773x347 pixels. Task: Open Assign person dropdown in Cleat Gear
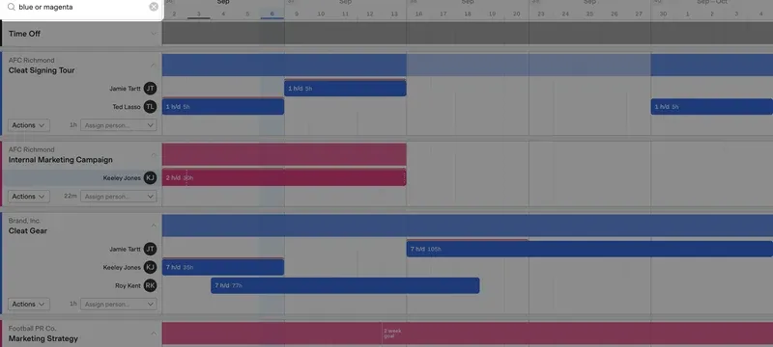click(118, 305)
